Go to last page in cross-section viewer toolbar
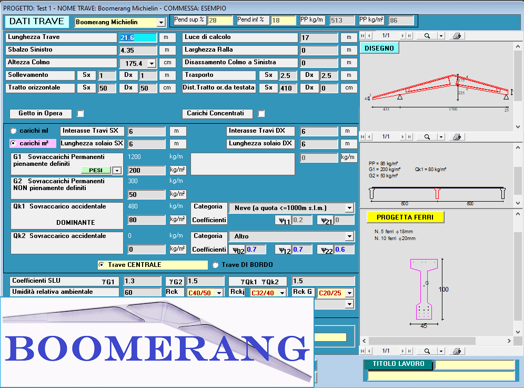 410,351
